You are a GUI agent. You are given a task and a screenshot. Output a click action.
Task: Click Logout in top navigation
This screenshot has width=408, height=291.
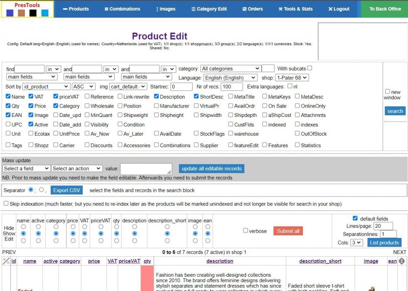339,9
